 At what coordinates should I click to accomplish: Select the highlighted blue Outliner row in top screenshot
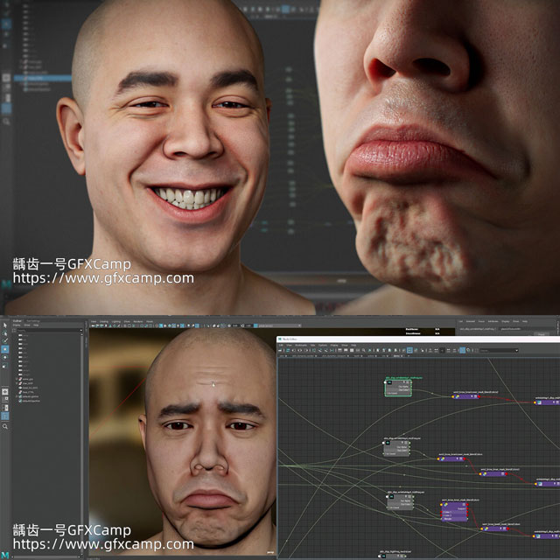[x=43, y=78]
